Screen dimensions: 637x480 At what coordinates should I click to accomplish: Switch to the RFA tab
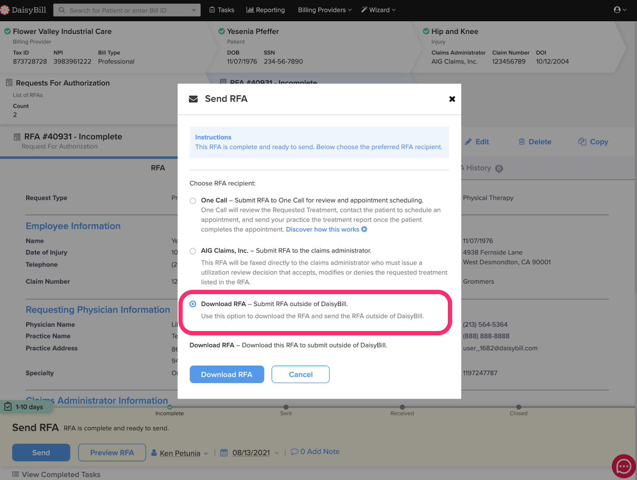(x=158, y=168)
